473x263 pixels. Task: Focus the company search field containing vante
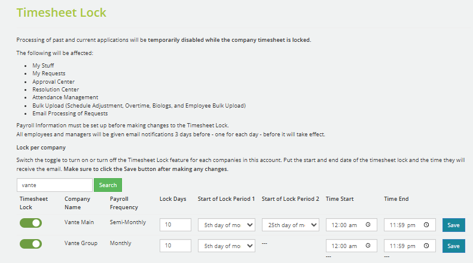[54, 185]
